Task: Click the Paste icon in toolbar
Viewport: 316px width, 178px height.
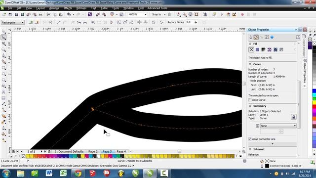Action: 61,14
